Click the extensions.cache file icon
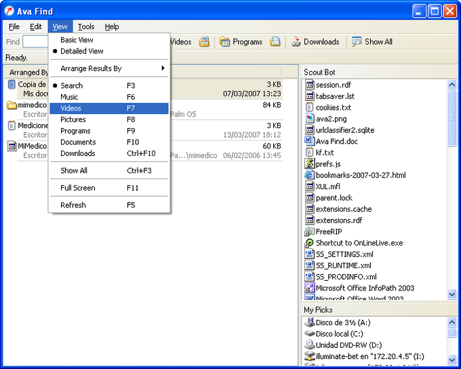The width and height of the screenshot is (461, 369). 309,209
